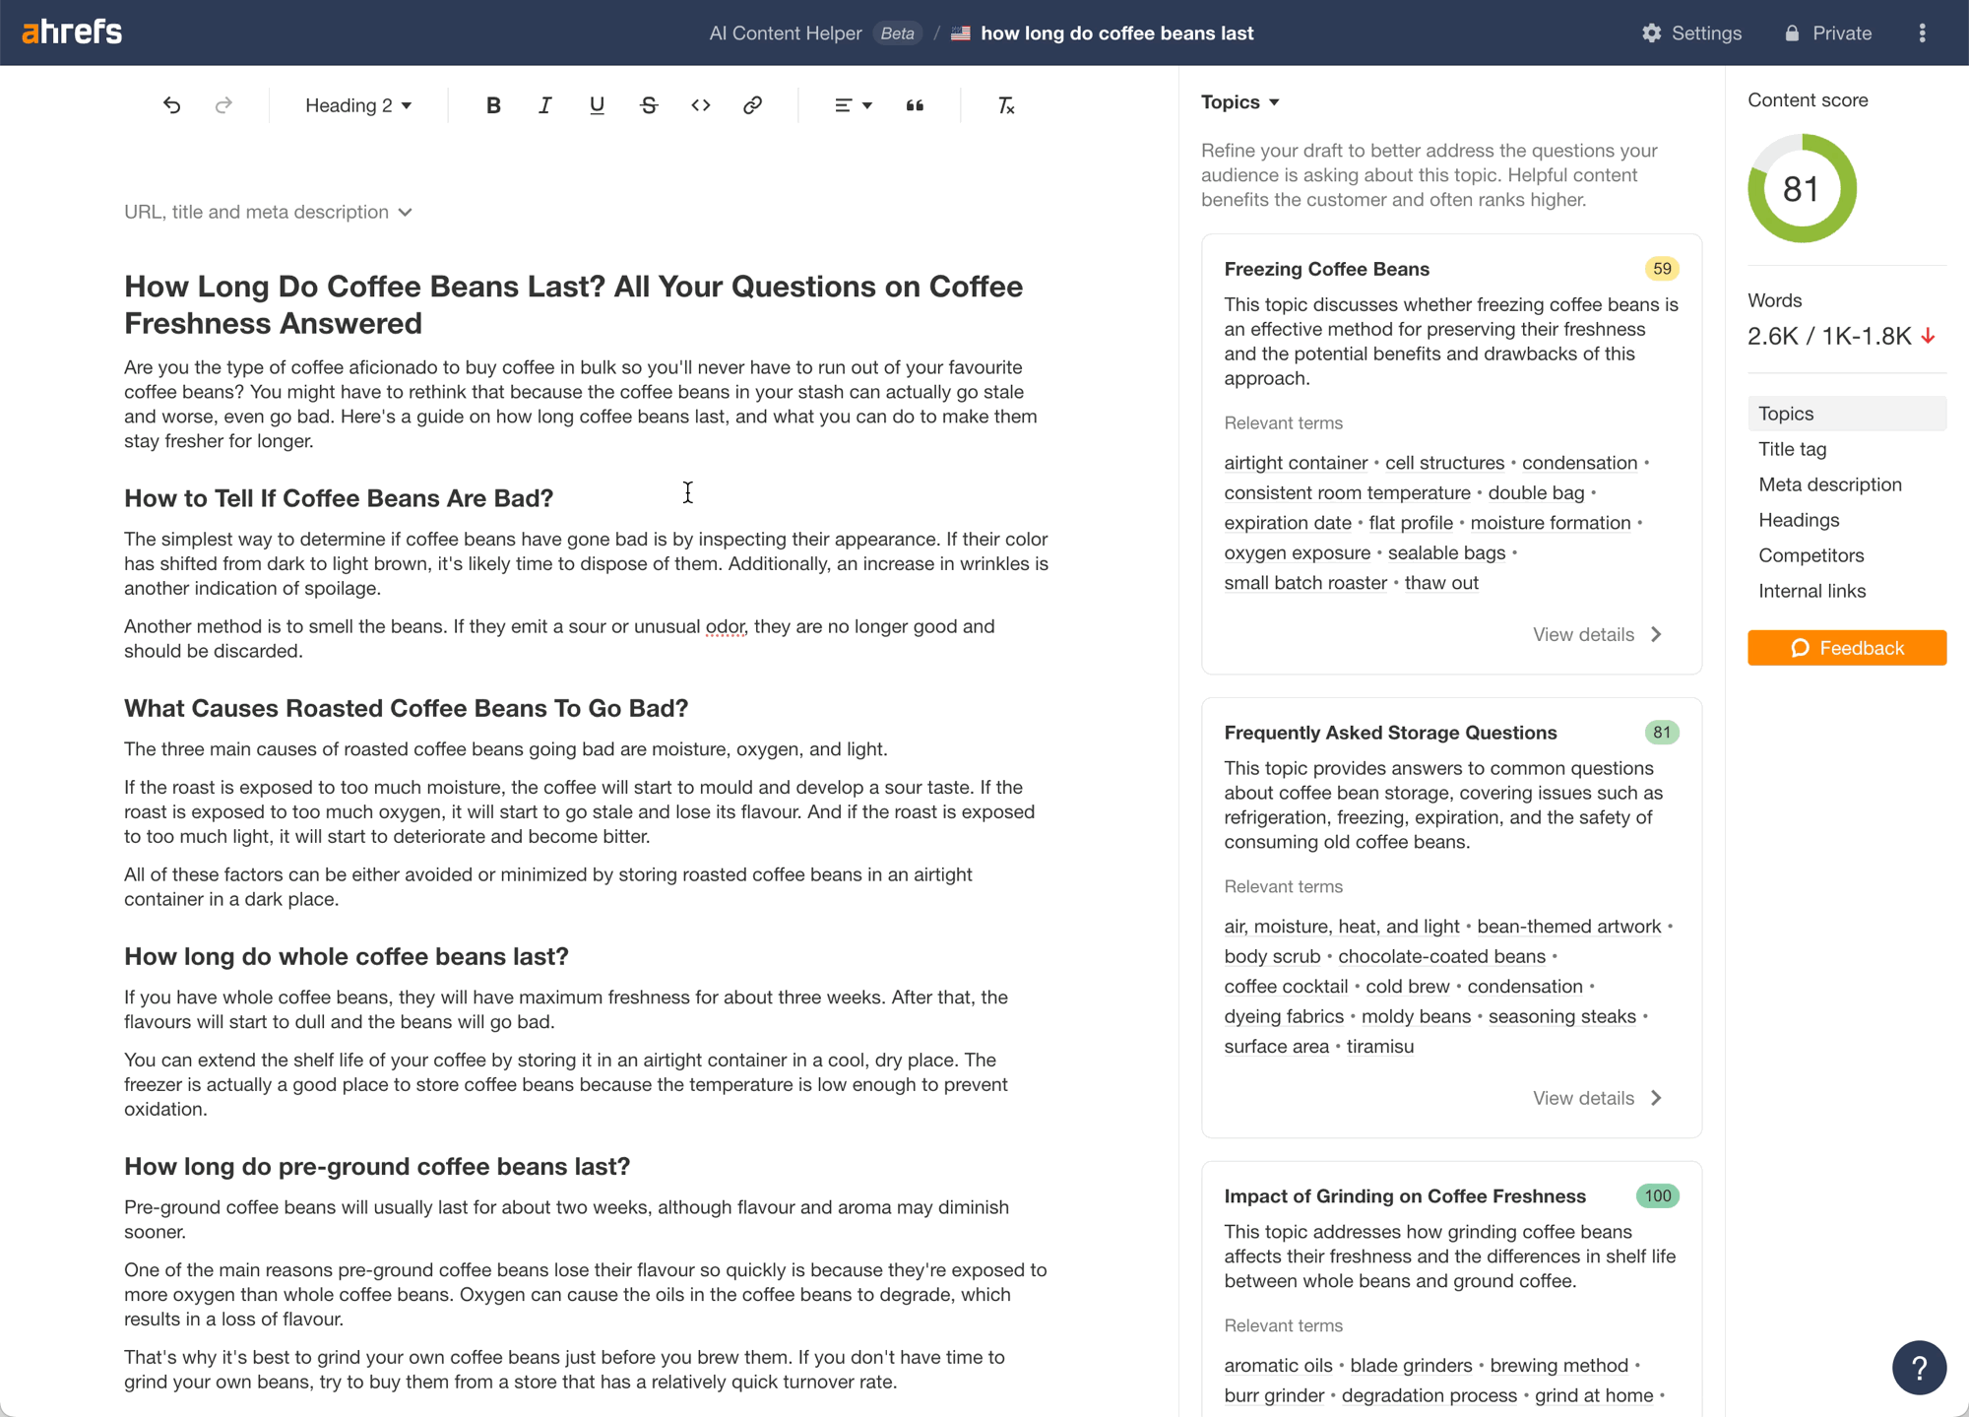Insert inline code formatting
The height and width of the screenshot is (1417, 1969).
tap(700, 105)
